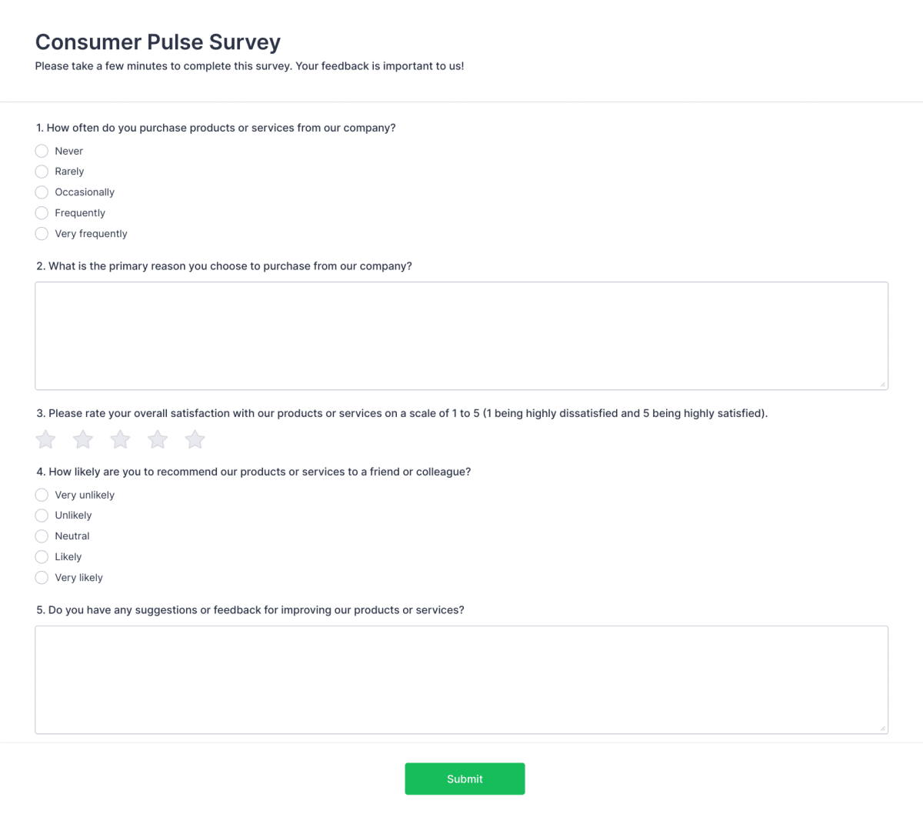Image resolution: width=923 pixels, height=821 pixels.
Task: Choose Unlikely to recommend
Action: click(42, 516)
